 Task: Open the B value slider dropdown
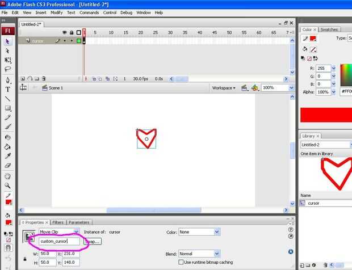tap(334, 84)
